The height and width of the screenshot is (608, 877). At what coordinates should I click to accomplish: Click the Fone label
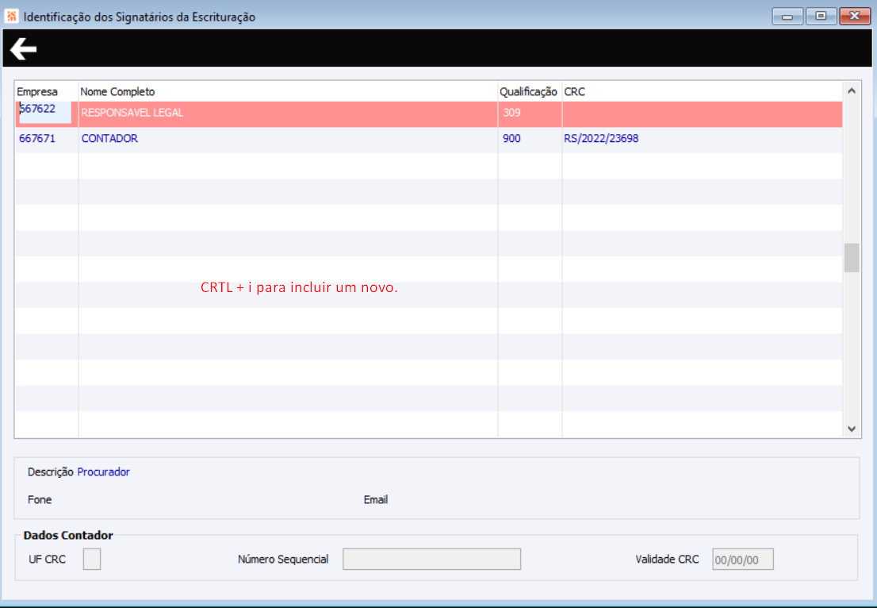40,499
